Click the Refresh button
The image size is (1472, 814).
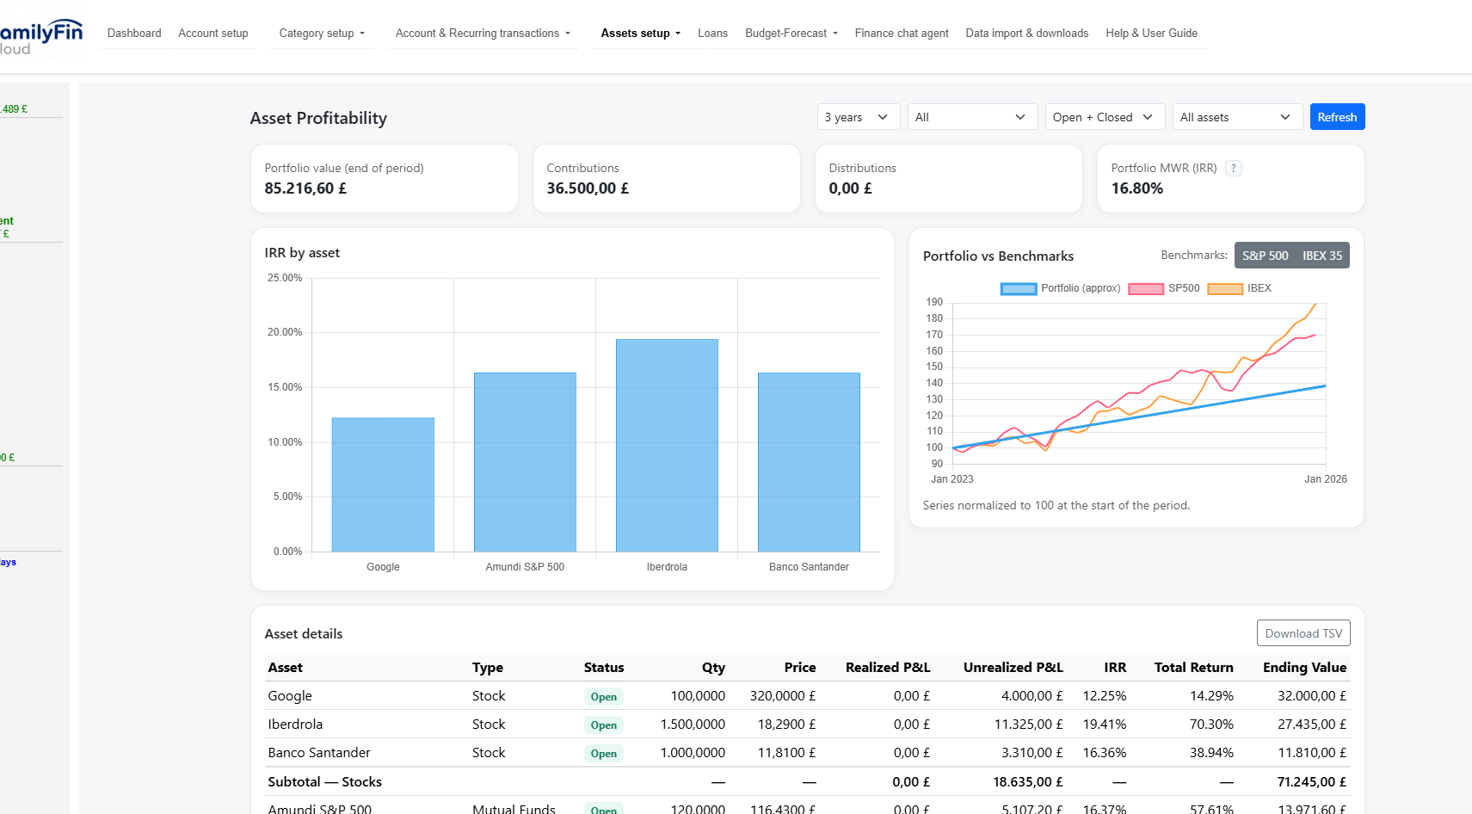(1337, 117)
